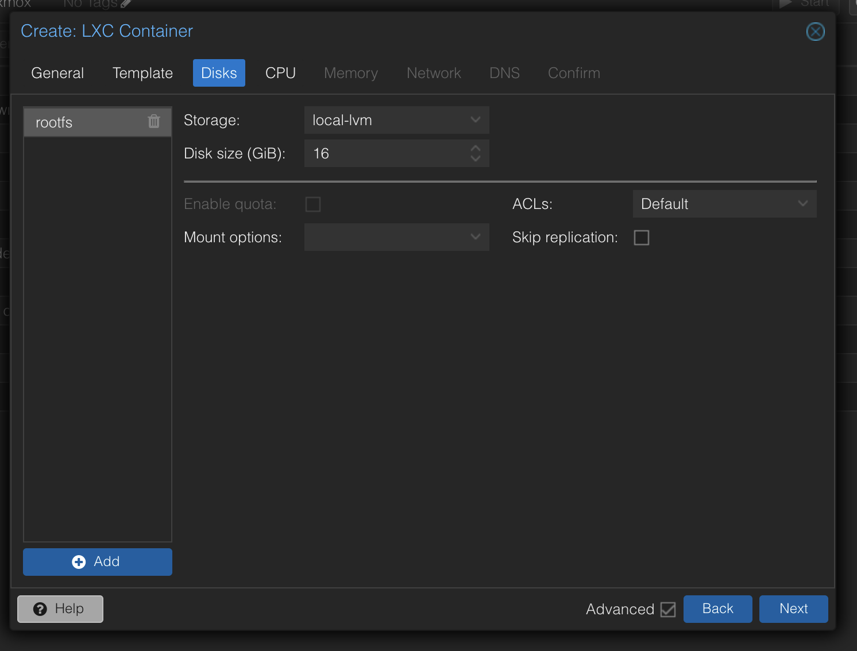This screenshot has height=651, width=857.
Task: Close the Create LXC Container dialog
Action: click(815, 32)
